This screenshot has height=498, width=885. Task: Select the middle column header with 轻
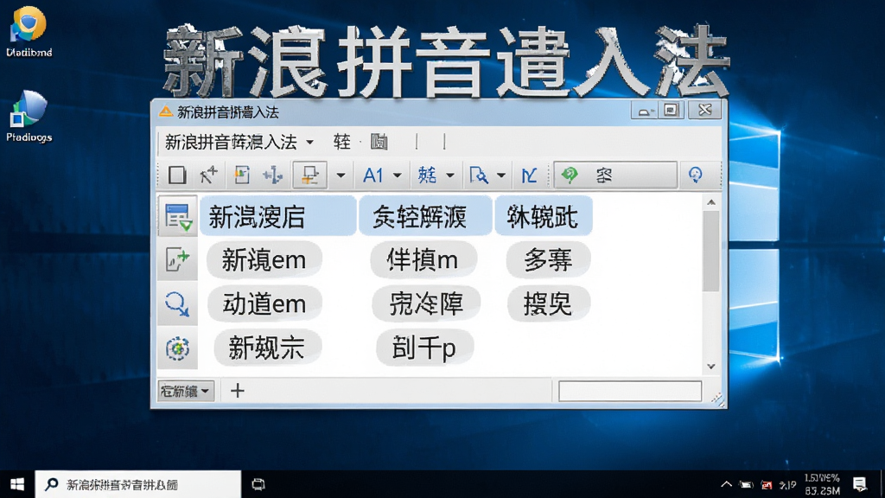click(x=425, y=216)
